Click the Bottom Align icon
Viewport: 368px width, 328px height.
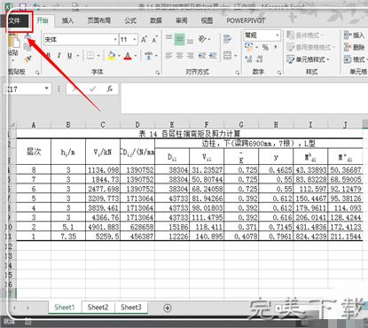(190, 41)
